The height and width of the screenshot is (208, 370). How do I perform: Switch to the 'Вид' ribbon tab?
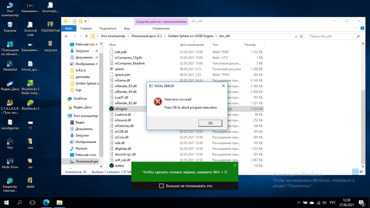point(127,28)
